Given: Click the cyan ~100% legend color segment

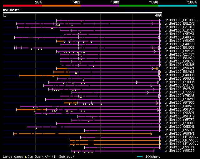Looking at the screenshot, I should click(178, 6).
